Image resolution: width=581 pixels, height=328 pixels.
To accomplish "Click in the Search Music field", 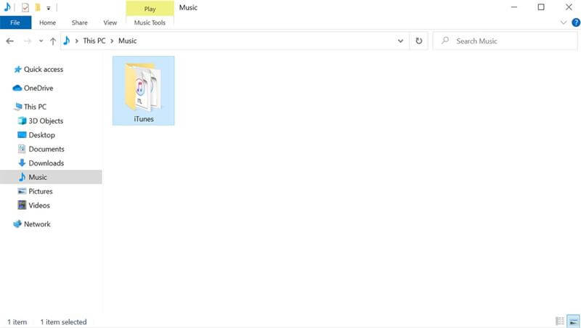I will tap(508, 41).
